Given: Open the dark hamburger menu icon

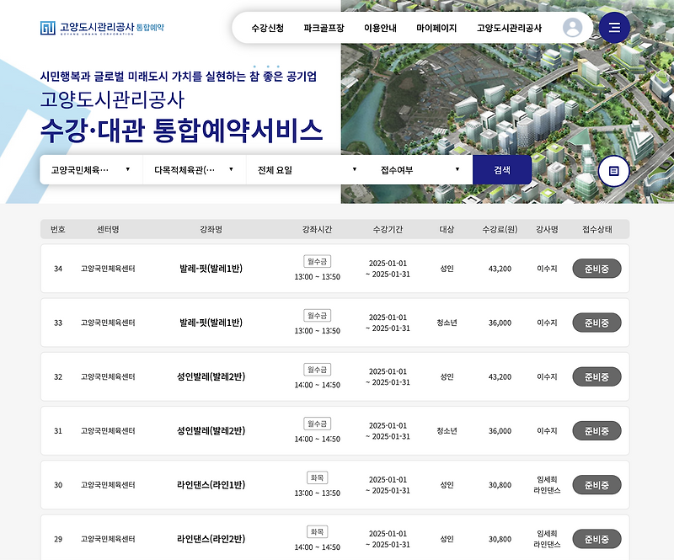Looking at the screenshot, I should [x=615, y=26].
